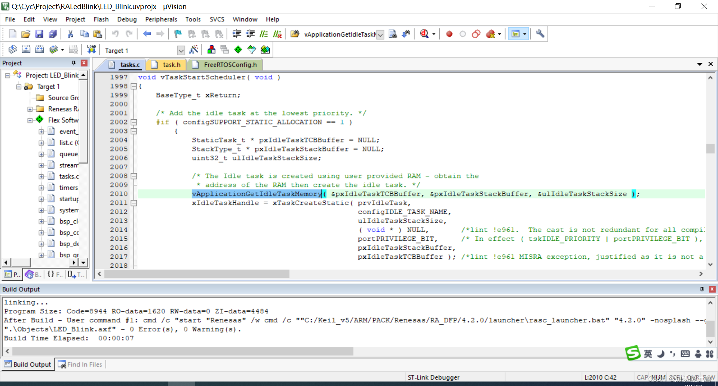Click the Copy icon
718x386 pixels.
click(84, 34)
